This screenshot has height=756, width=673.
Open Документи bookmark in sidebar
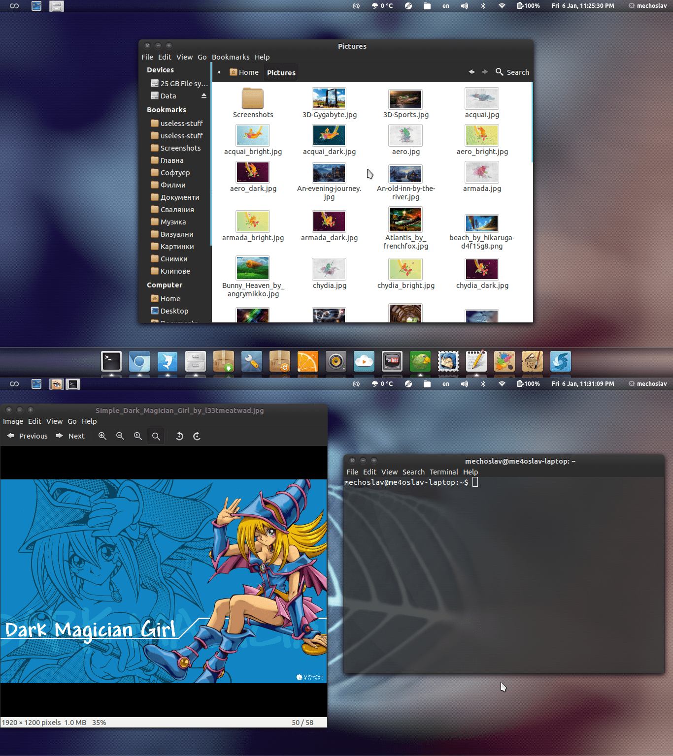pyautogui.click(x=175, y=197)
